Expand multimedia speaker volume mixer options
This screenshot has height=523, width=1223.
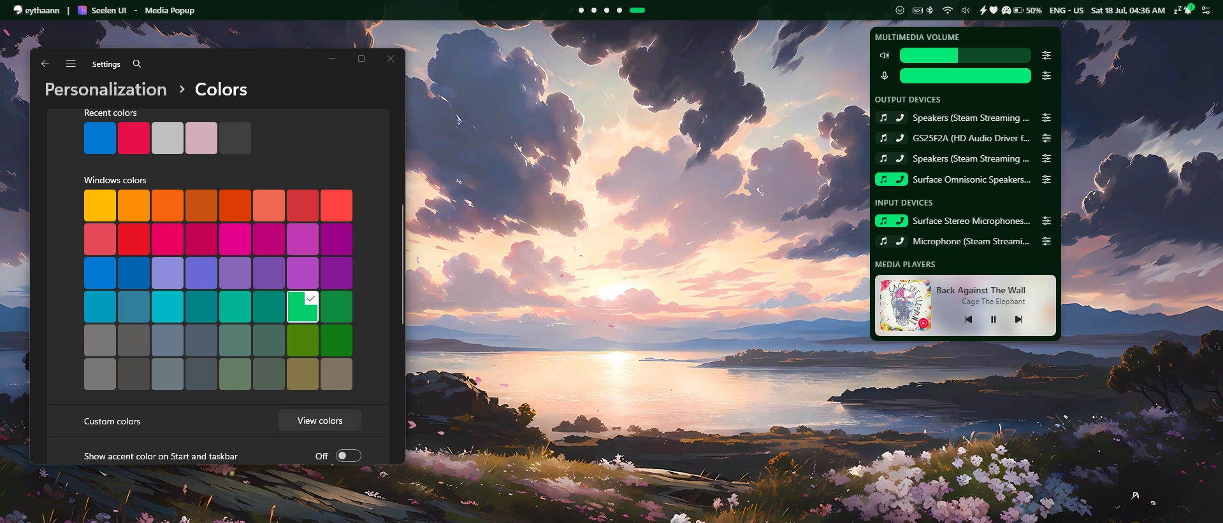(x=1046, y=55)
